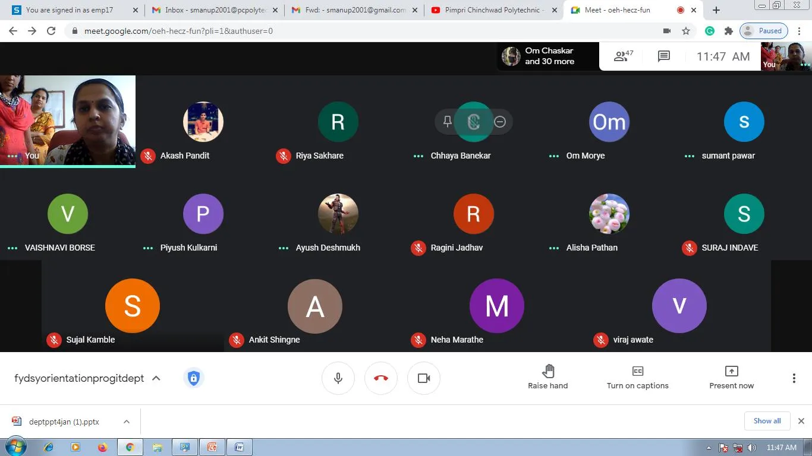Open the participants list showing 47 people

pos(624,56)
